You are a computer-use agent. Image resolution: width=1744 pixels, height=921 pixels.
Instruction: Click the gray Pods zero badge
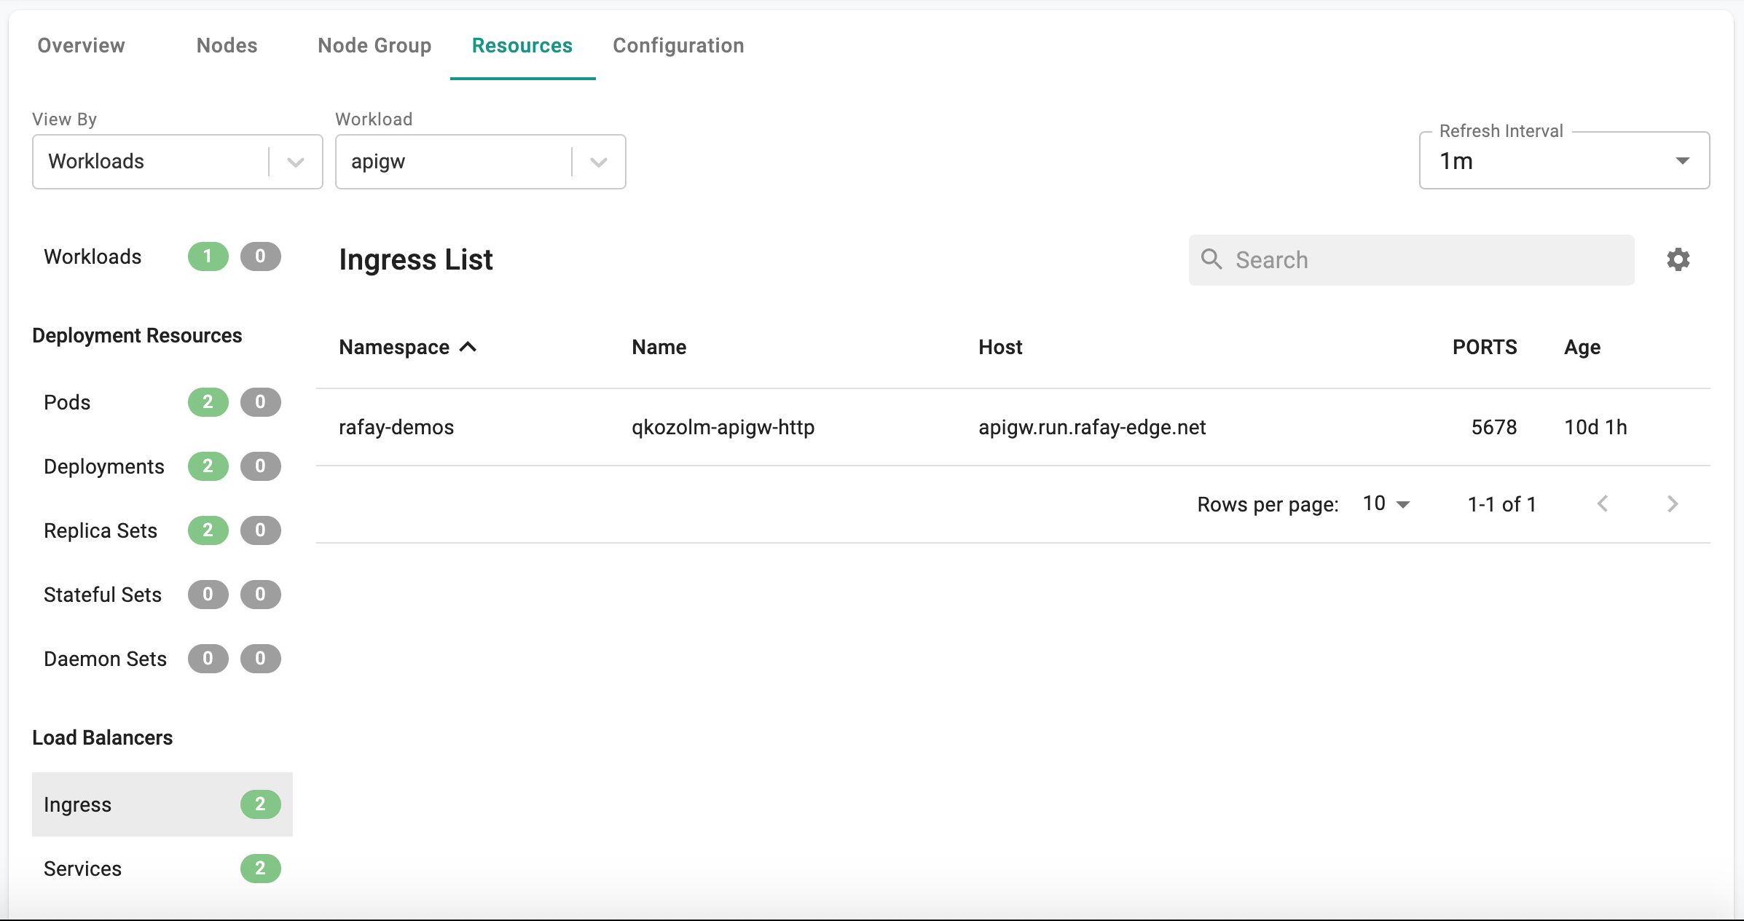261,402
